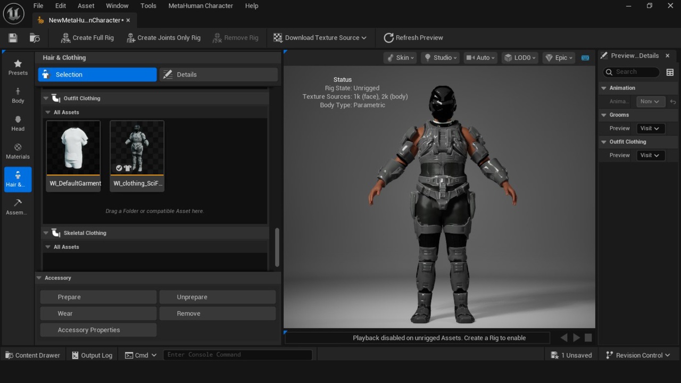Click the Unprepare button
The image size is (681, 383).
coord(218,297)
